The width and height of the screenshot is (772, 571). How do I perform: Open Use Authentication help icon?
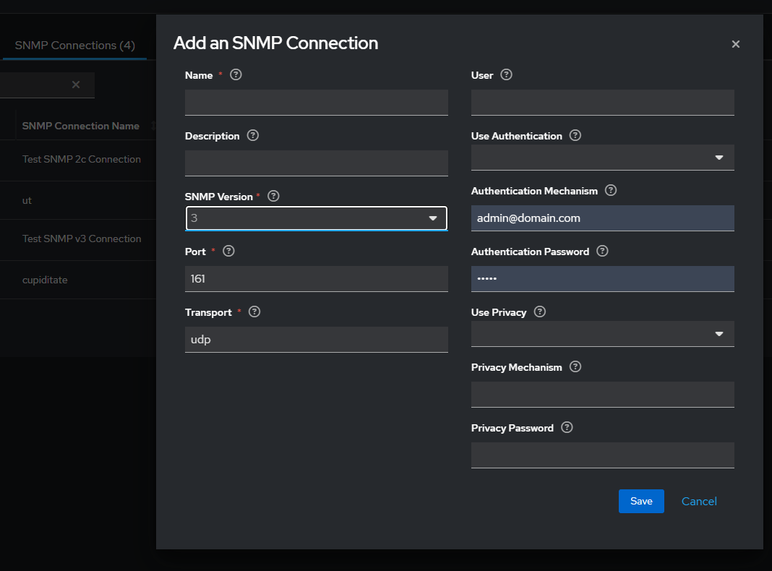(575, 135)
